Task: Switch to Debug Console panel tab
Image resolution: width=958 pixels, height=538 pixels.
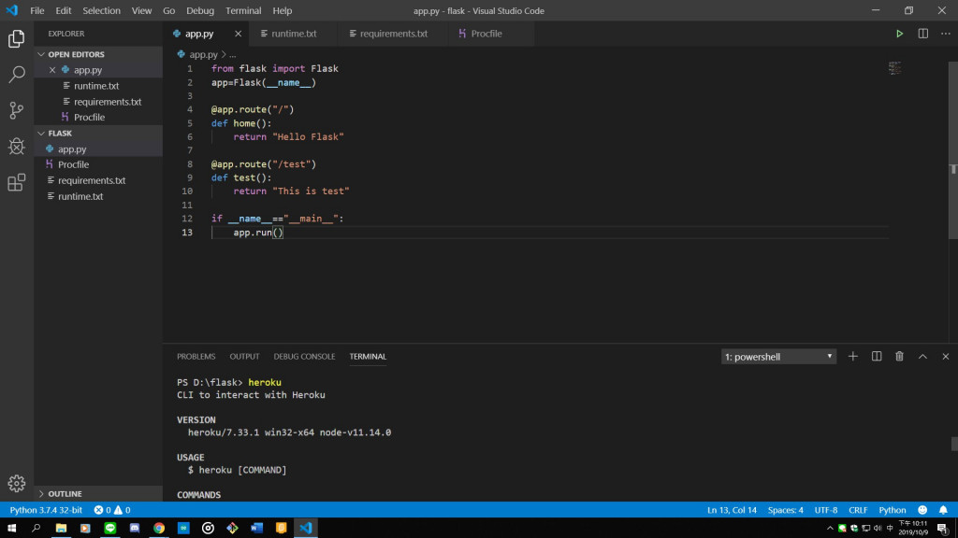Action: point(304,356)
